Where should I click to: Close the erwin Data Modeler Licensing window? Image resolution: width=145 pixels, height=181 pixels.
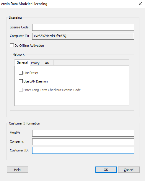pyautogui.click(x=140, y=4)
